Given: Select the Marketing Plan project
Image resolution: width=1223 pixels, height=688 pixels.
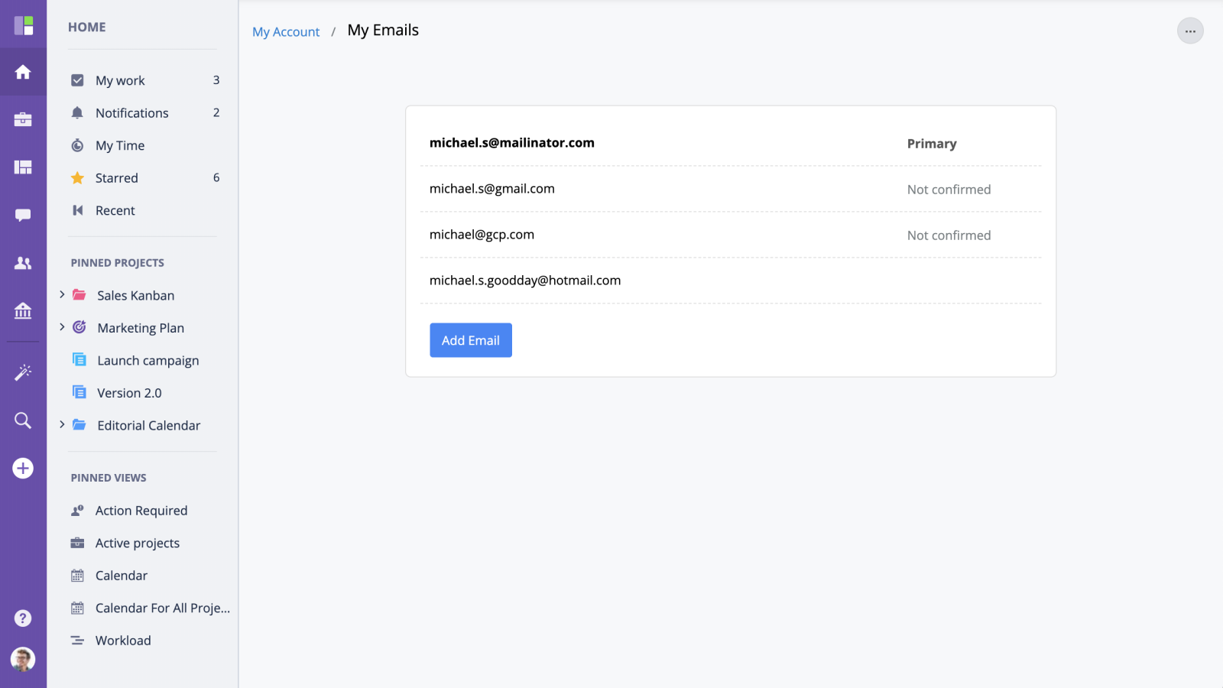Looking at the screenshot, I should tap(141, 328).
